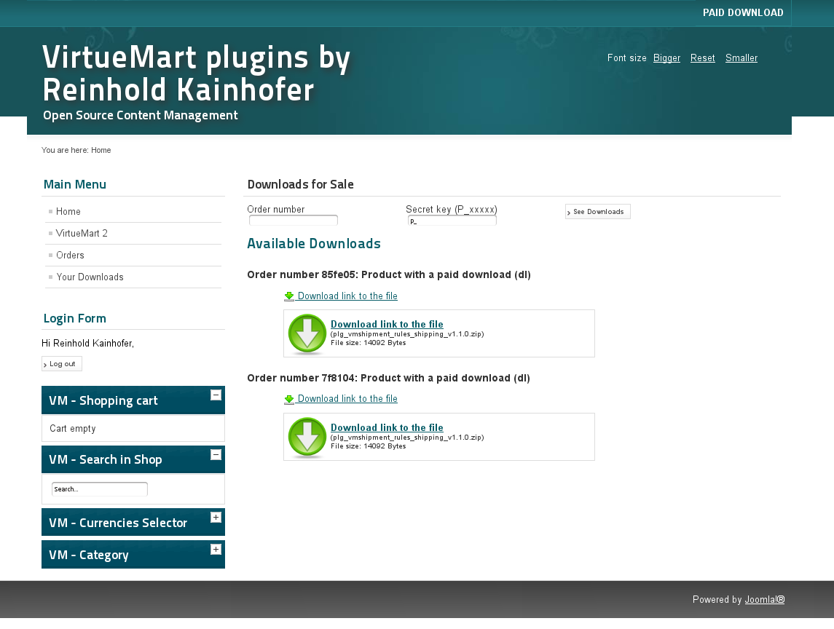Collapse the VM - Shopping cart module

click(x=216, y=395)
